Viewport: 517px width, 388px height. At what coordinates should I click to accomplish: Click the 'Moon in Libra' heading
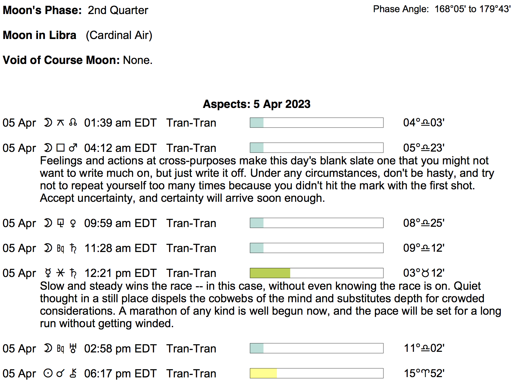[x=40, y=35]
